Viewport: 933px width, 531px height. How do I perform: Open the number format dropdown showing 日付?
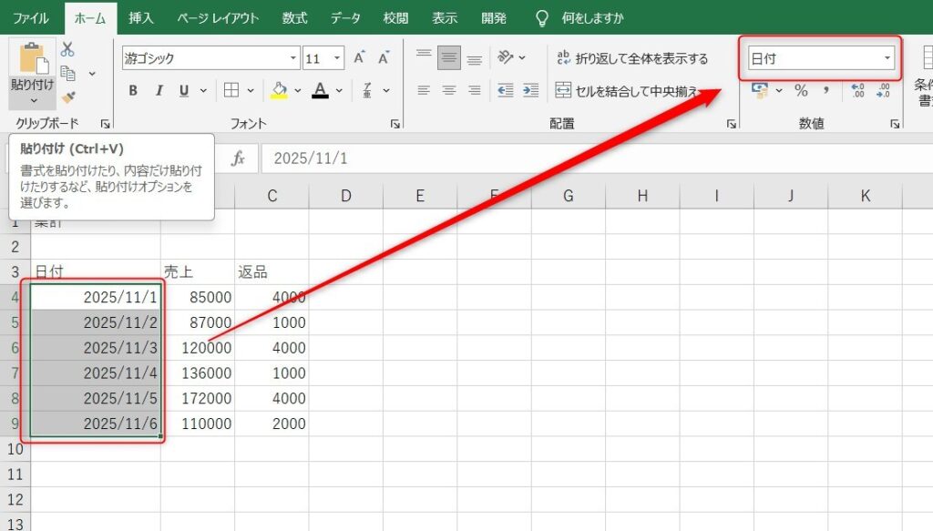click(x=886, y=57)
